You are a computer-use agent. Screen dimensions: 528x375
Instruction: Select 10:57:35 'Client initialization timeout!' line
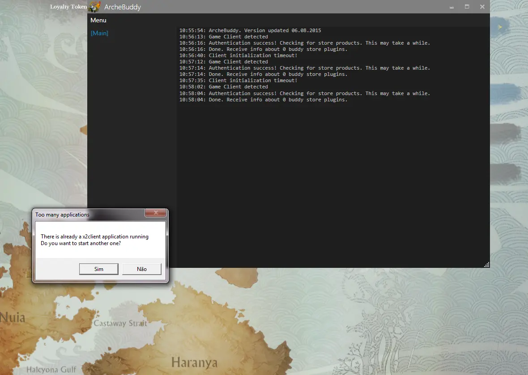(238, 80)
